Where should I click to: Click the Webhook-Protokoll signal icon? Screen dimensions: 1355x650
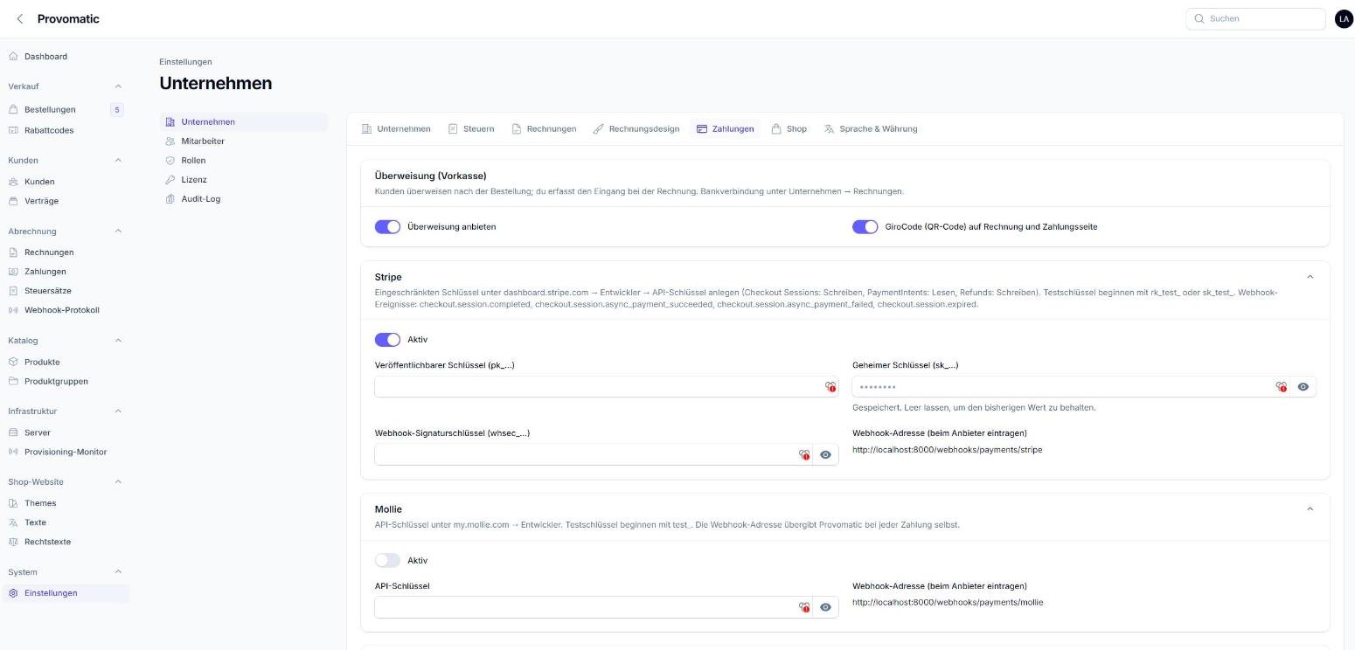pyautogui.click(x=13, y=310)
